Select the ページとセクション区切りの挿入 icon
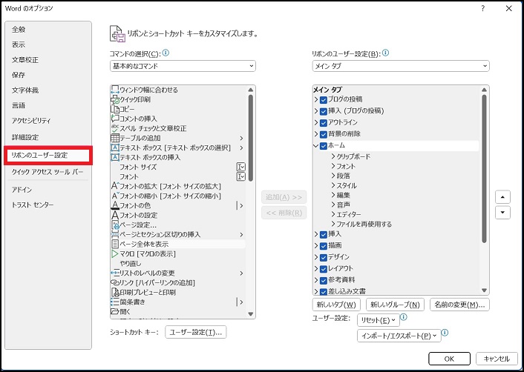Screen dimensions: 524x372 [115, 235]
